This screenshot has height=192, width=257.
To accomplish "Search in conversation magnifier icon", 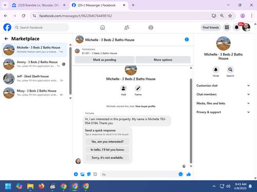I will (x=230, y=70).
